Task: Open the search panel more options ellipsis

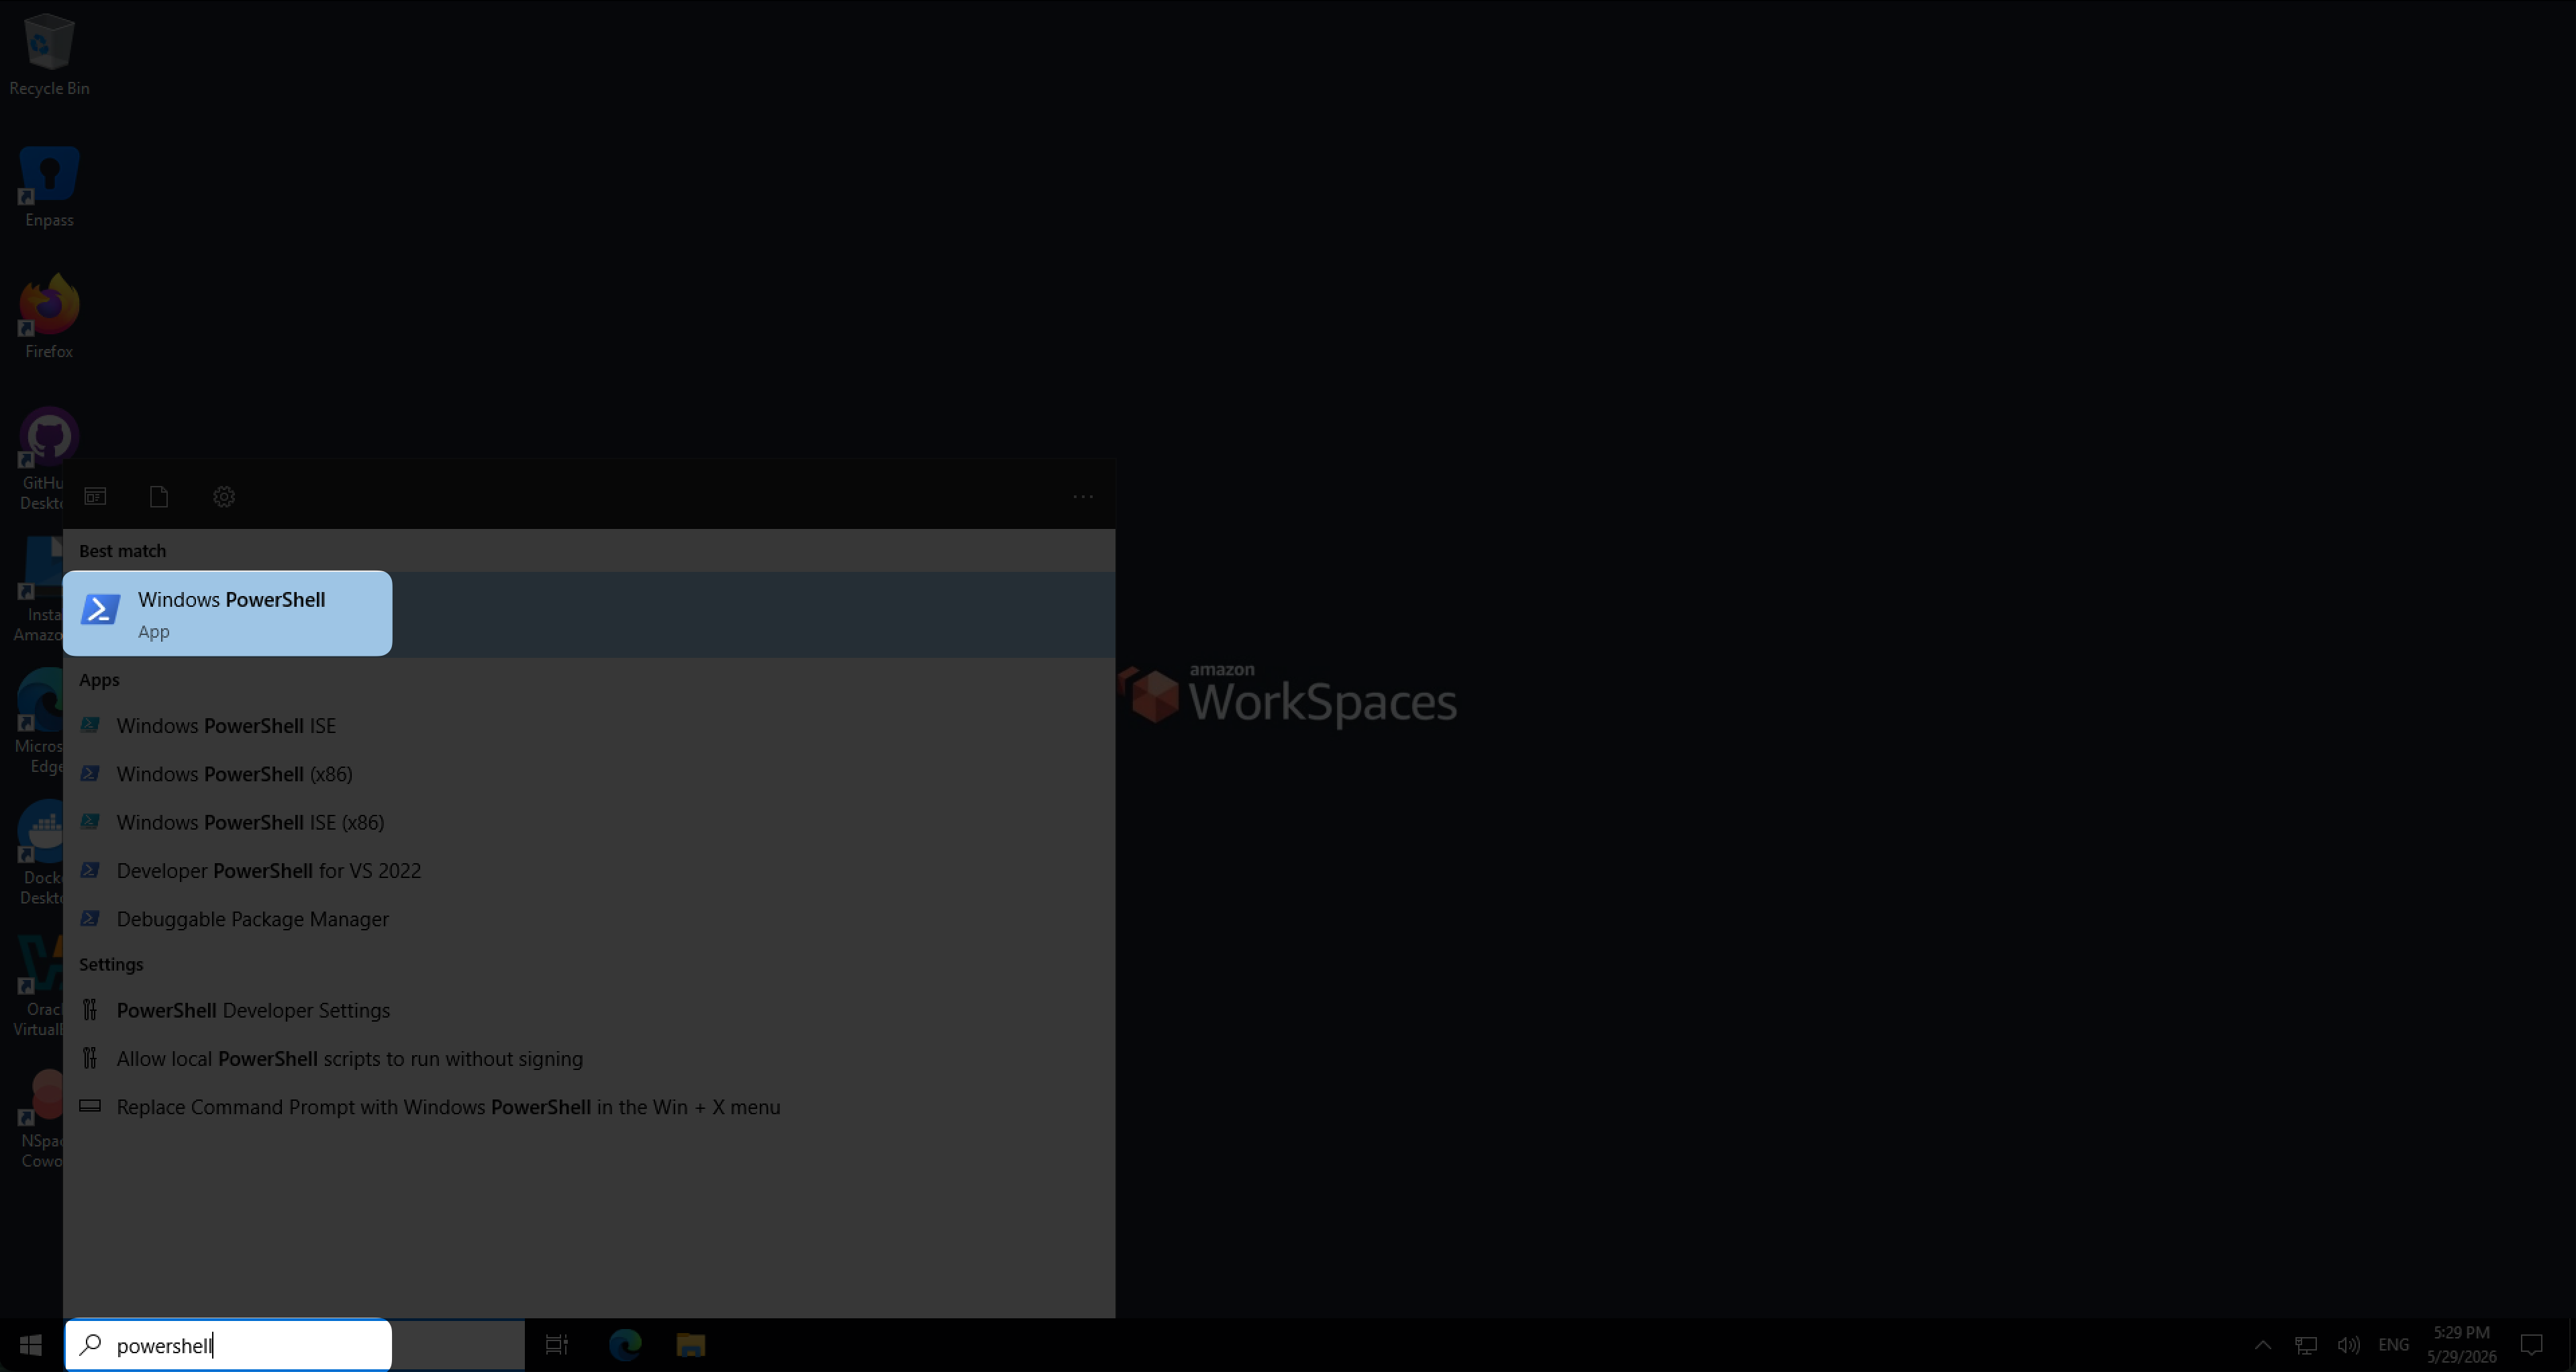Action: click(x=1083, y=497)
